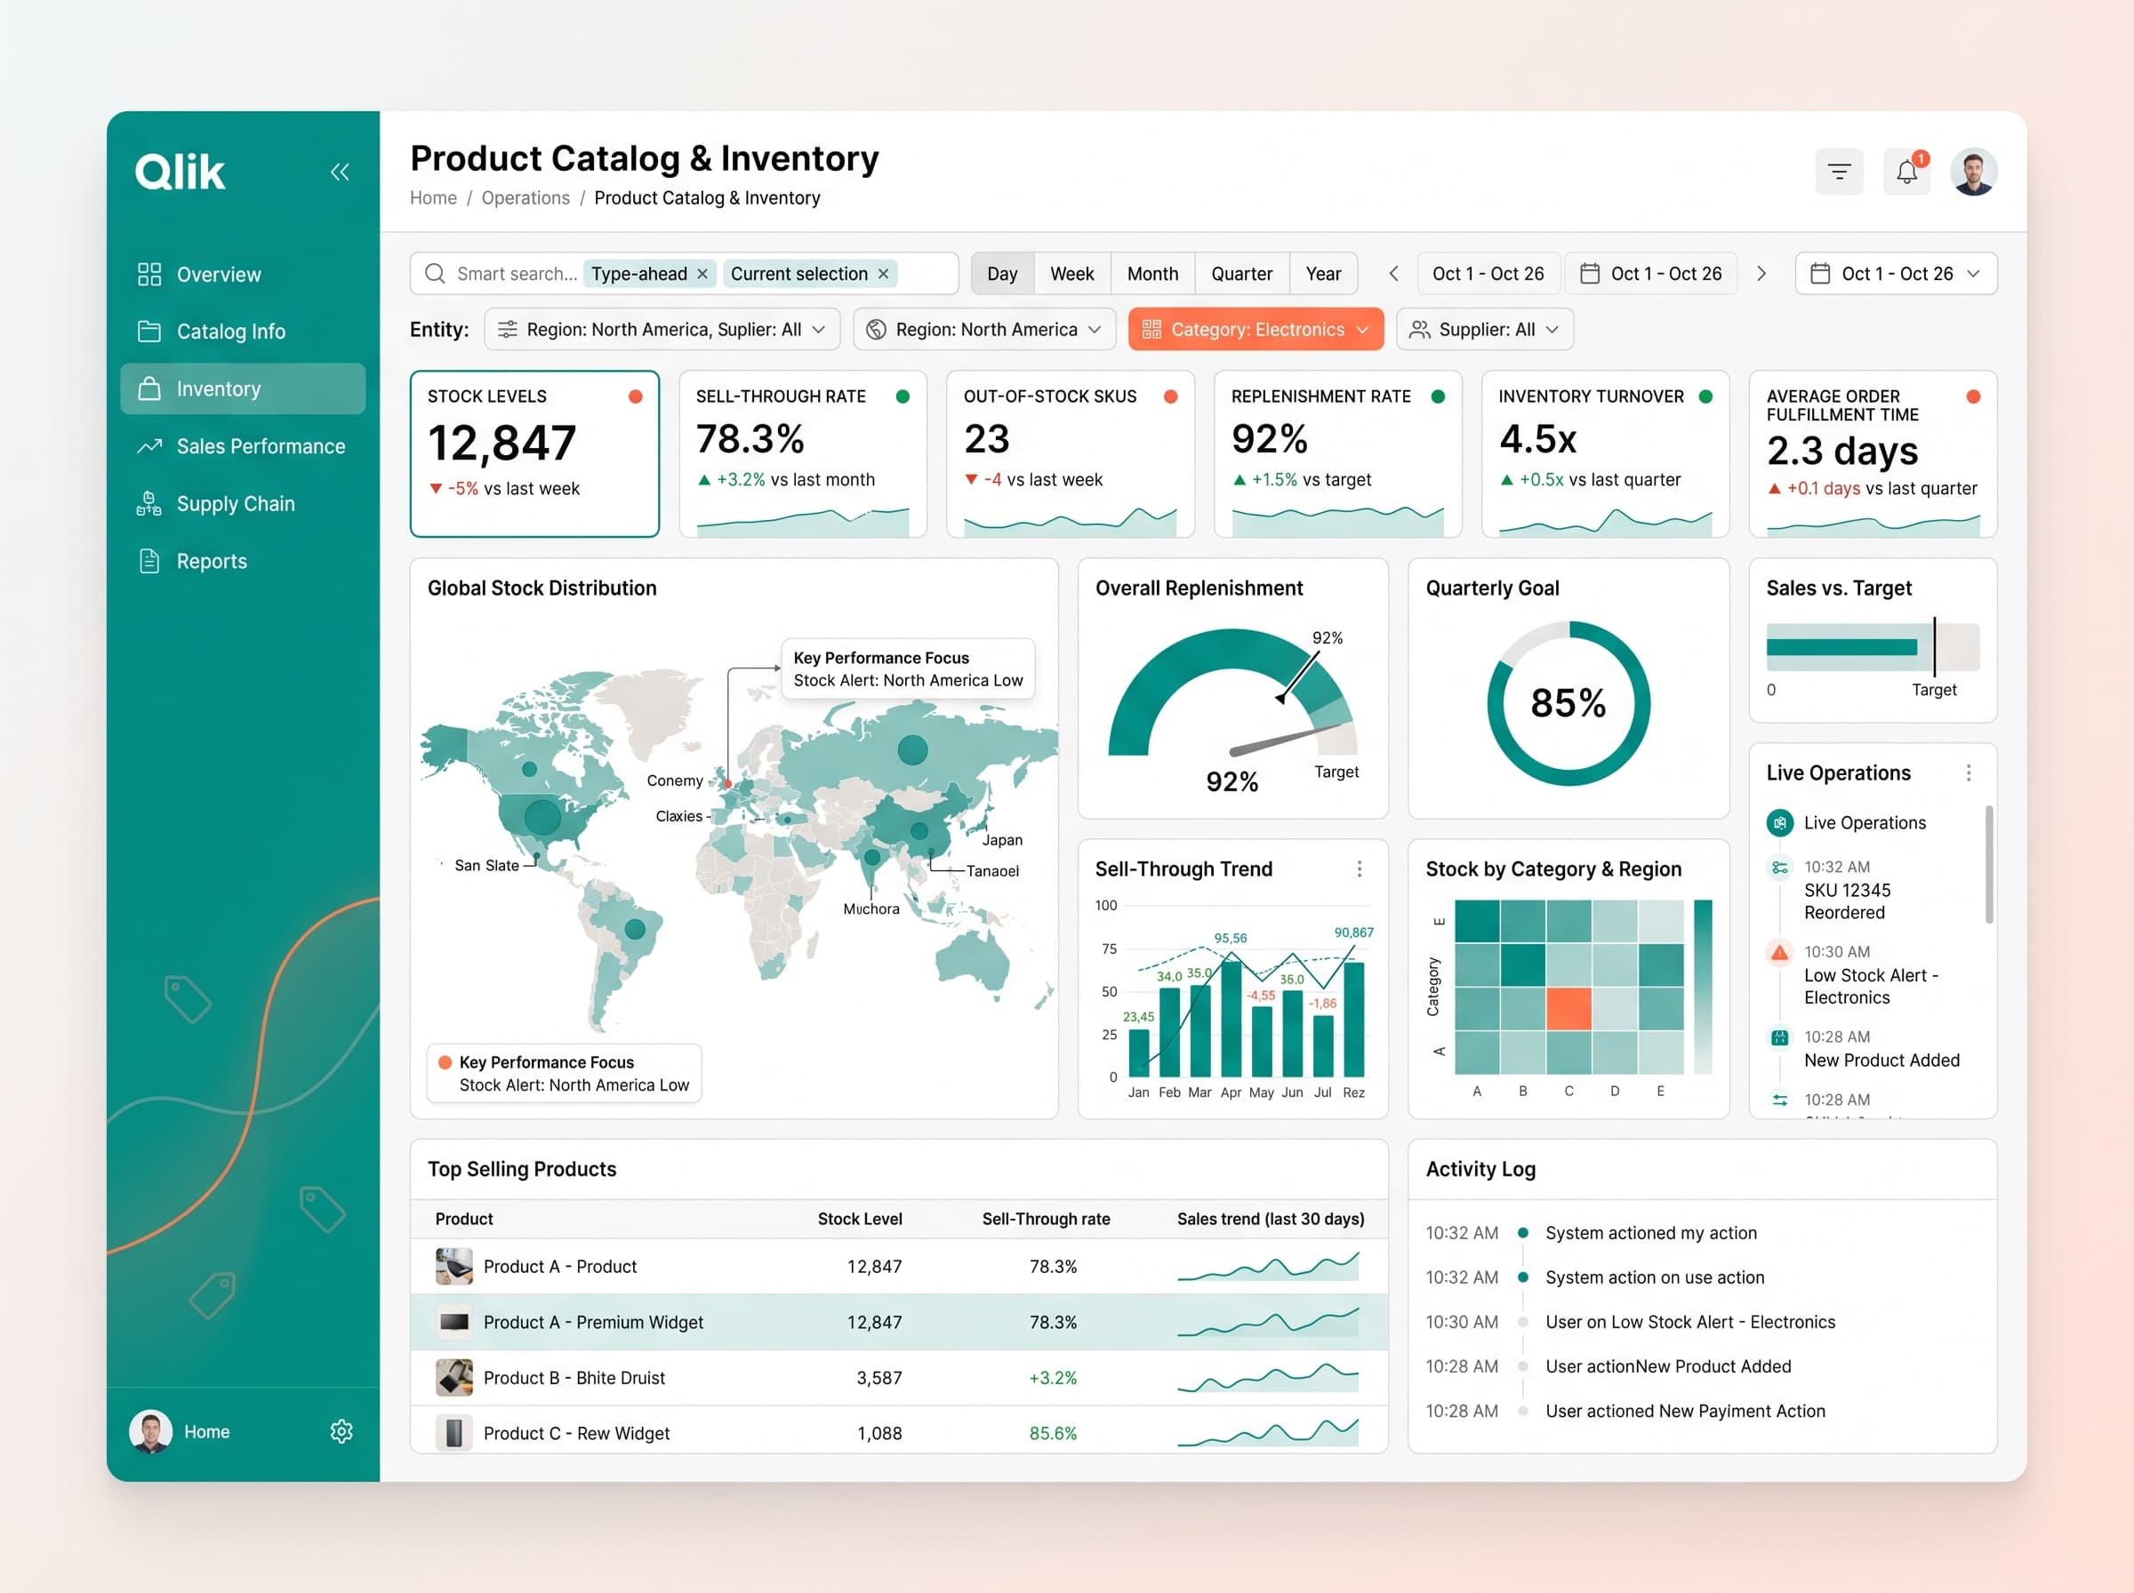The image size is (2134, 1593).
Task: Open Sell-Through Trend three-dot menu
Action: point(1360,869)
